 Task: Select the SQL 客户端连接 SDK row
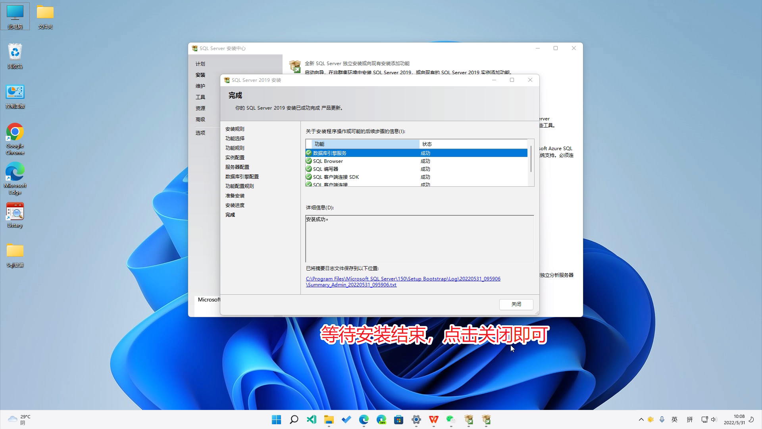[x=416, y=177]
